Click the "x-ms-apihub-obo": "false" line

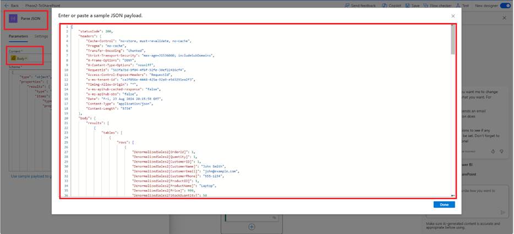point(112,94)
